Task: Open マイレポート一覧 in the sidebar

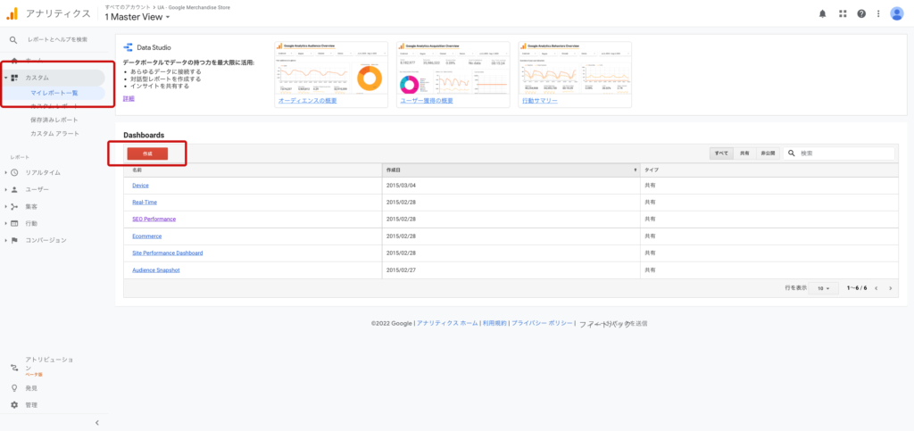Action: 54,93
